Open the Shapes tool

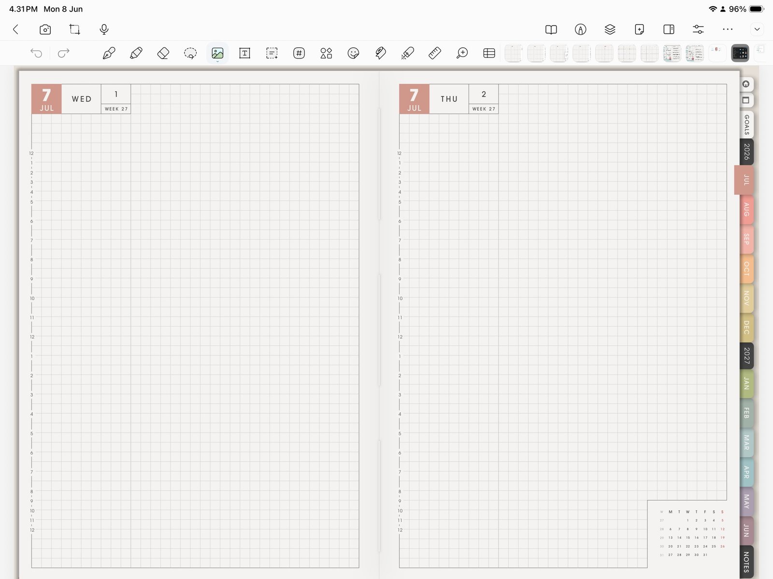(326, 53)
